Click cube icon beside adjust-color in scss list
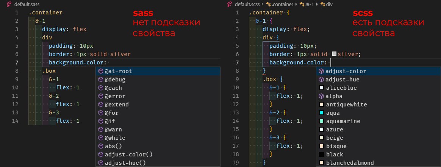Screen dimensions: 441x167 point(321,72)
